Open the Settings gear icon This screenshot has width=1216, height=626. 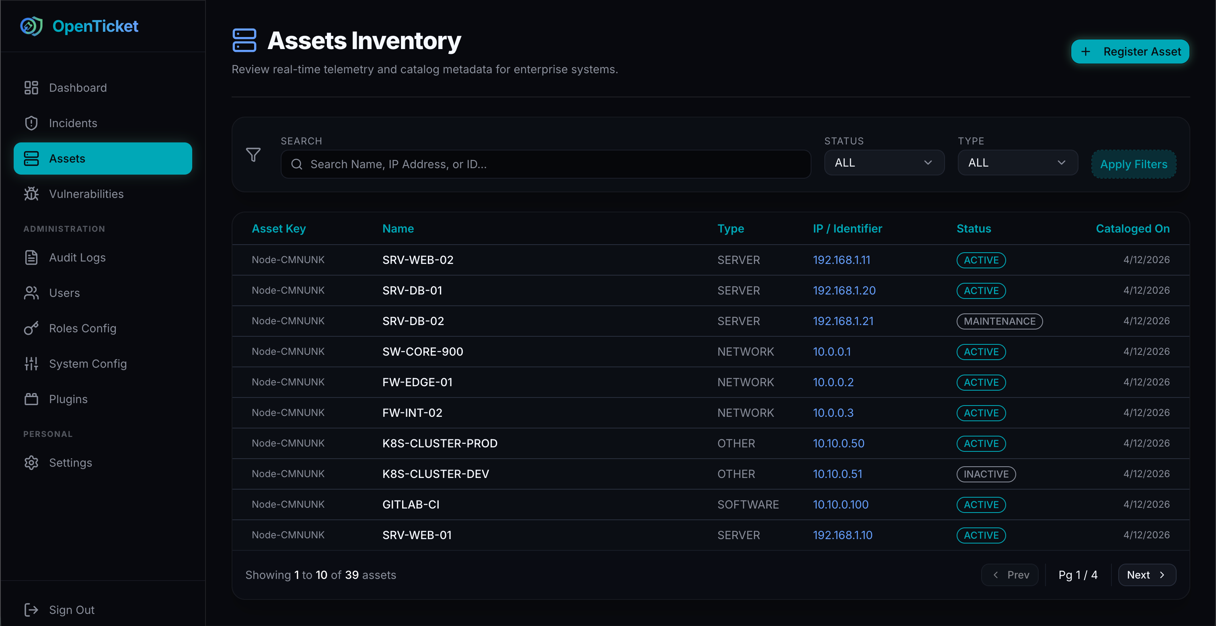coord(31,463)
